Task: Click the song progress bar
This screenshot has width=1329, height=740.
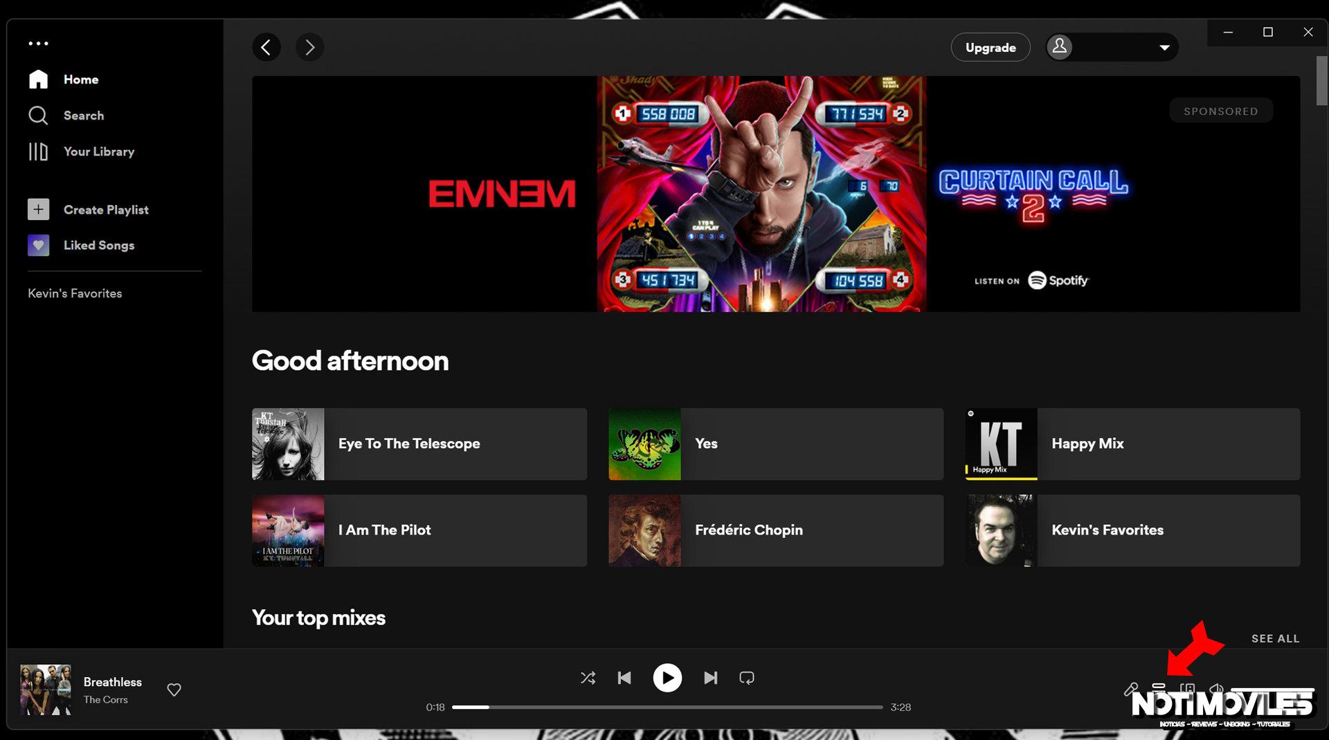Action: click(667, 707)
